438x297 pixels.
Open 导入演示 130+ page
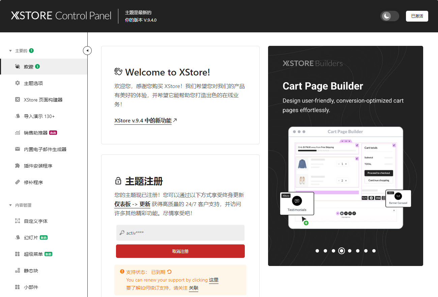coord(44,116)
